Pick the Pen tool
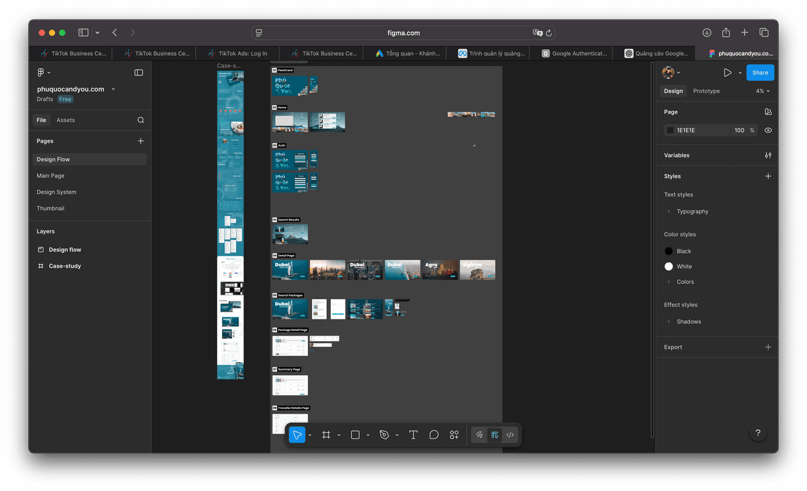This screenshot has height=491, width=807. point(384,435)
